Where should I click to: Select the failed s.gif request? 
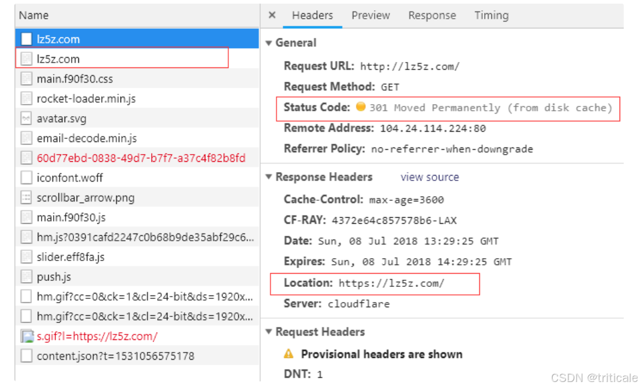[137, 336]
